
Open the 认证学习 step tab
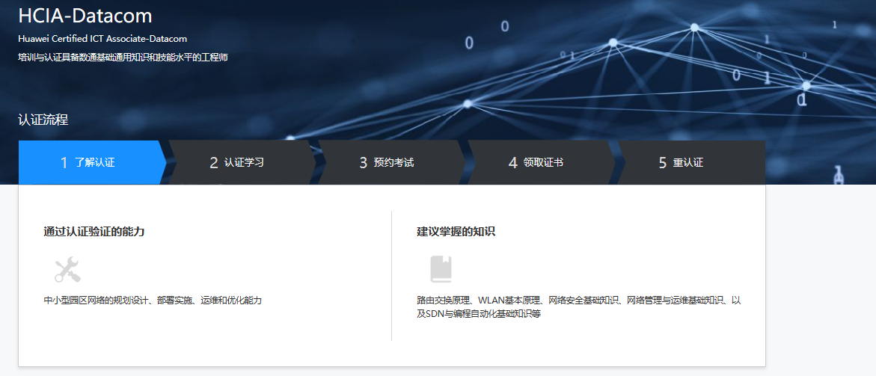[x=242, y=162]
